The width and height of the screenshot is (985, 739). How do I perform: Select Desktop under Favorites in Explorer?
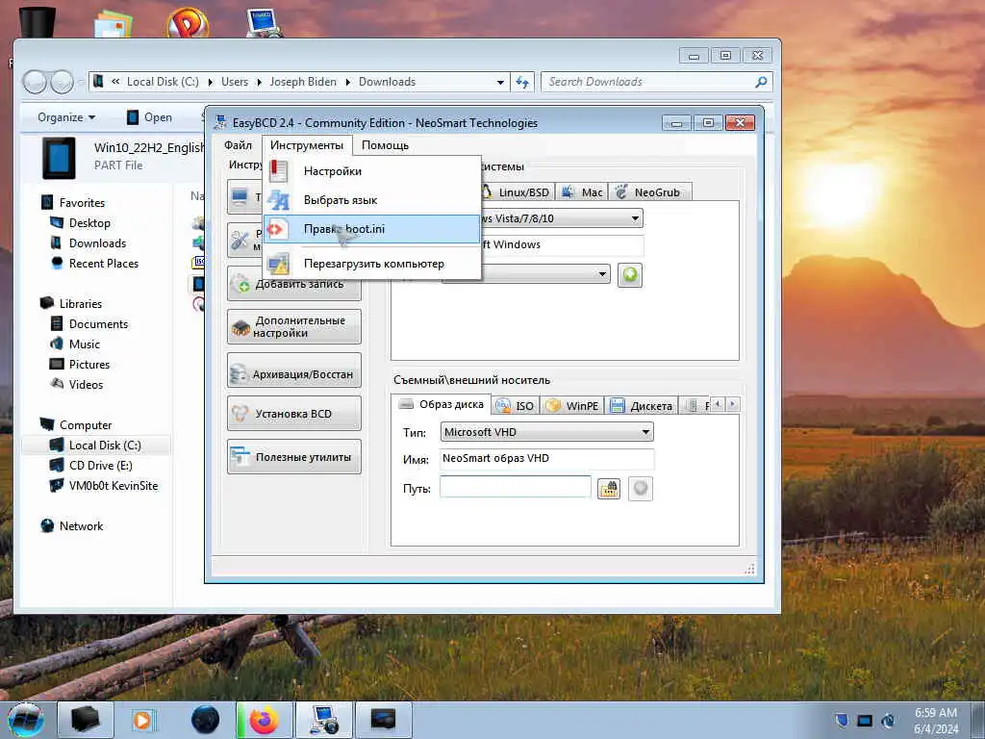pyautogui.click(x=89, y=223)
